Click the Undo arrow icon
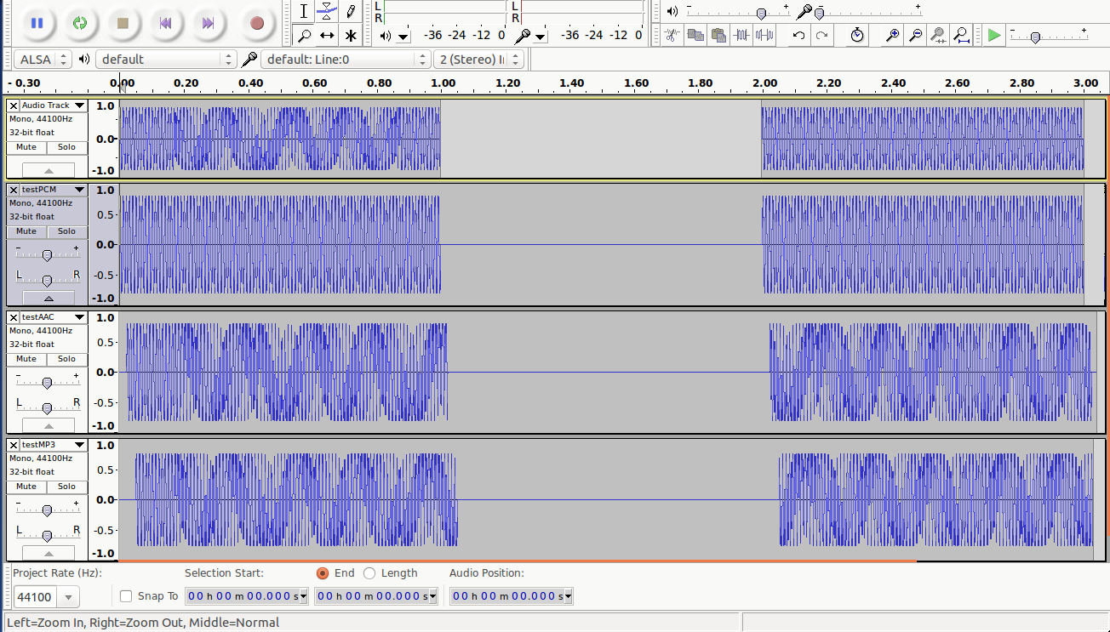The width and height of the screenshot is (1110, 632). point(798,35)
